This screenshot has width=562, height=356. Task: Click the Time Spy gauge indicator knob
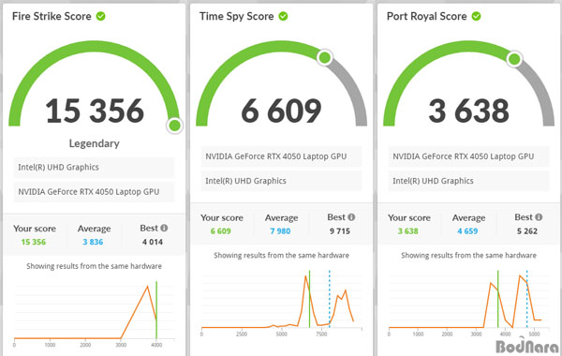tap(325, 57)
